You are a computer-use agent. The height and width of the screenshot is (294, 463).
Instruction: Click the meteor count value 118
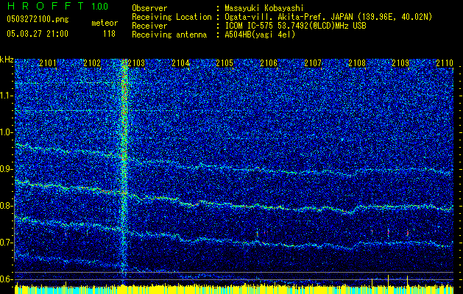[109, 34]
